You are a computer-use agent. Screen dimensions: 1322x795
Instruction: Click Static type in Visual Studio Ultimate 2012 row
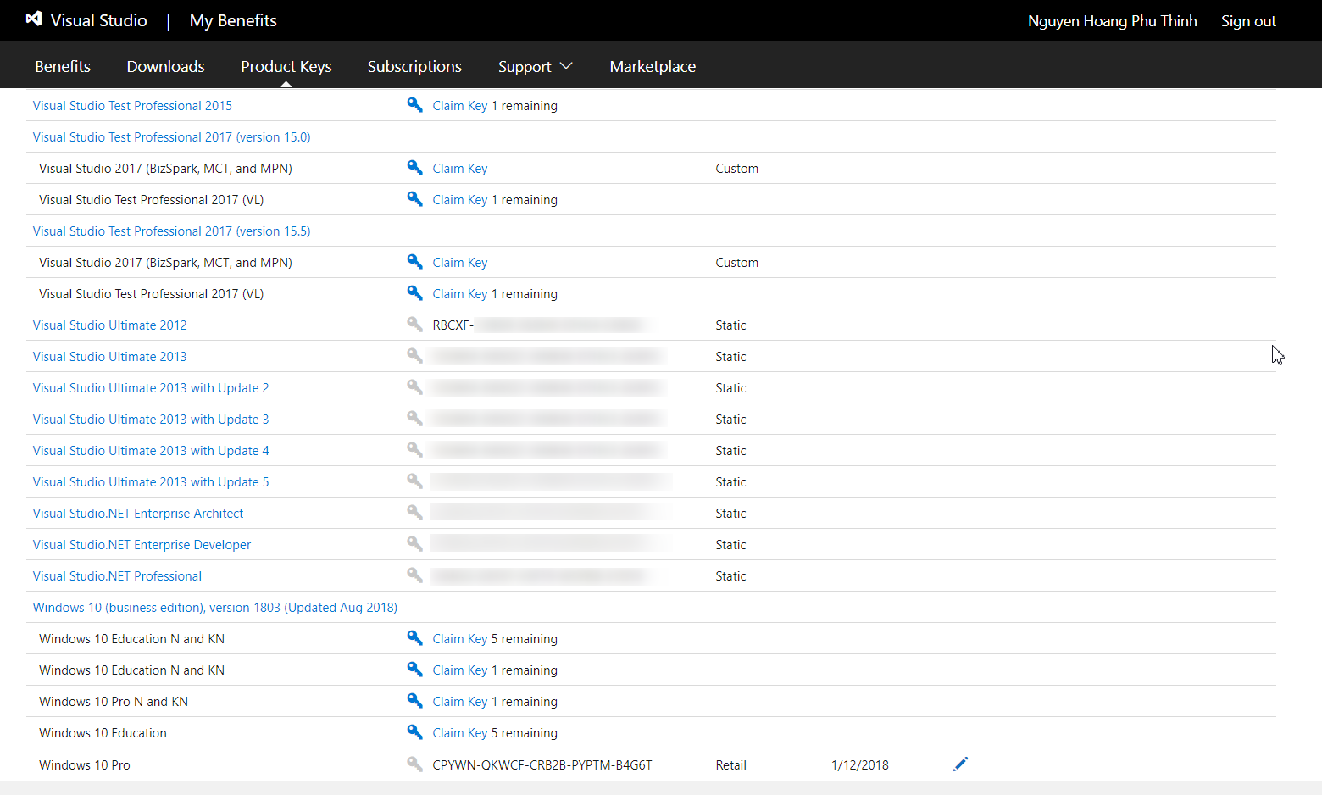pyautogui.click(x=730, y=325)
